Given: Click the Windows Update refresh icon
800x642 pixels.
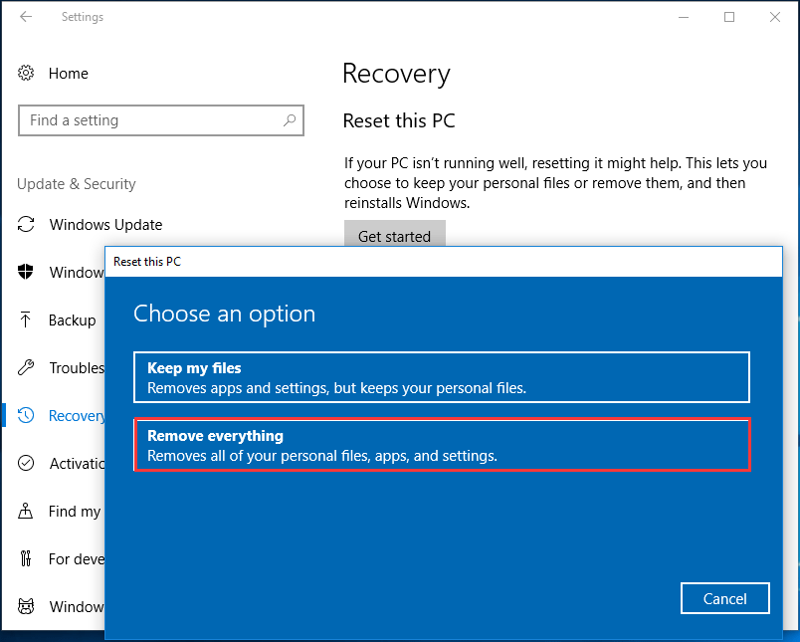Looking at the screenshot, I should pyautogui.click(x=26, y=225).
